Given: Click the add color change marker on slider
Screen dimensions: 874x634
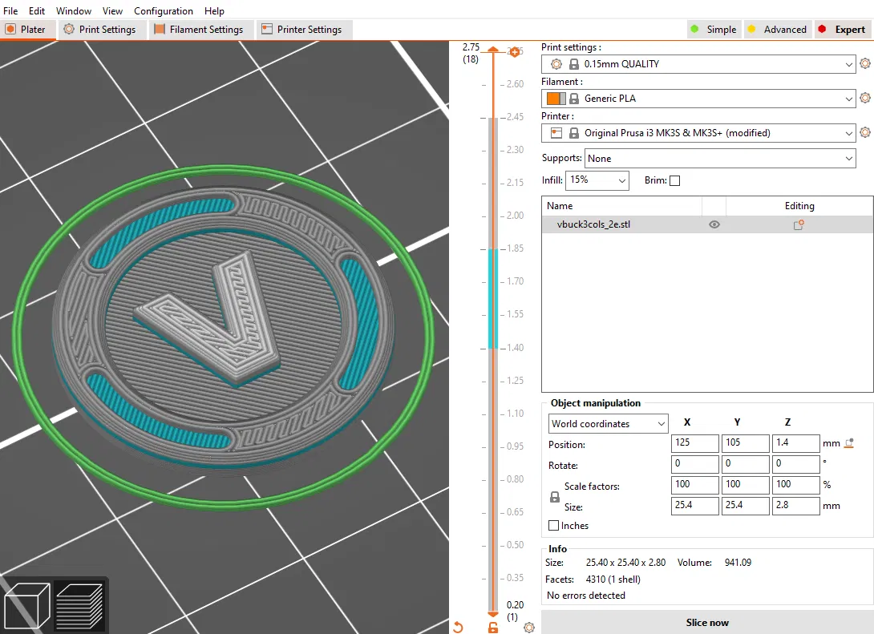Looking at the screenshot, I should click(515, 52).
